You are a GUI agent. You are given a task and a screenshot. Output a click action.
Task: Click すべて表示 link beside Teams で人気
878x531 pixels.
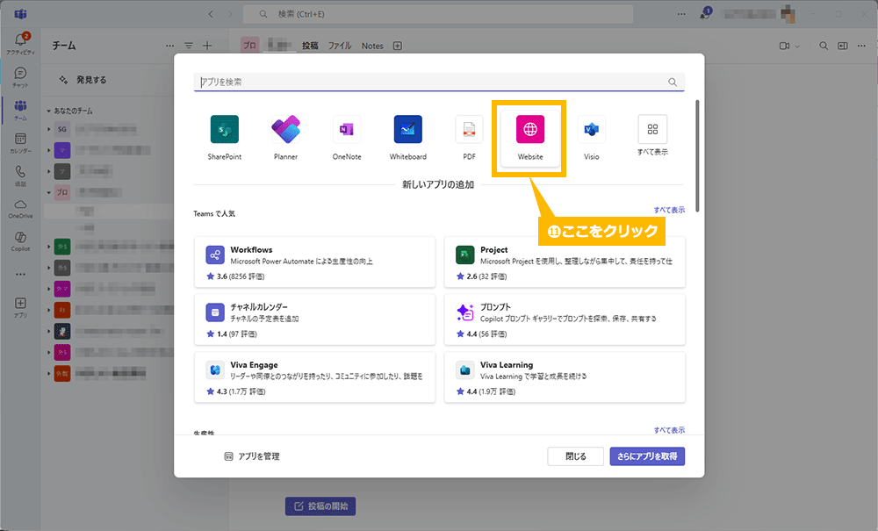pos(669,210)
